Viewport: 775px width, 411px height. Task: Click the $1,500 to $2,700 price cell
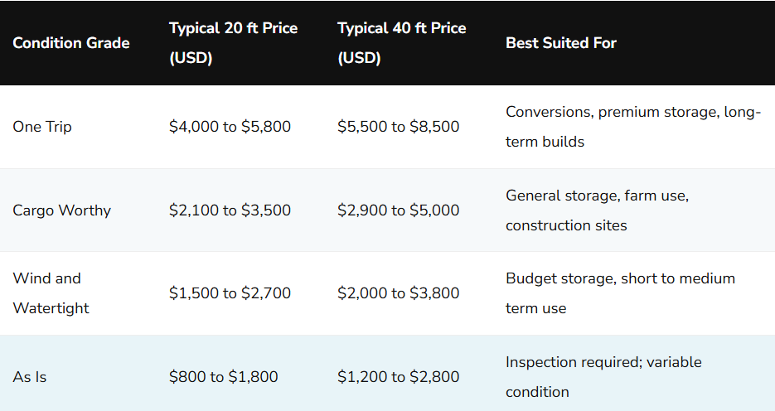pyautogui.click(x=230, y=293)
